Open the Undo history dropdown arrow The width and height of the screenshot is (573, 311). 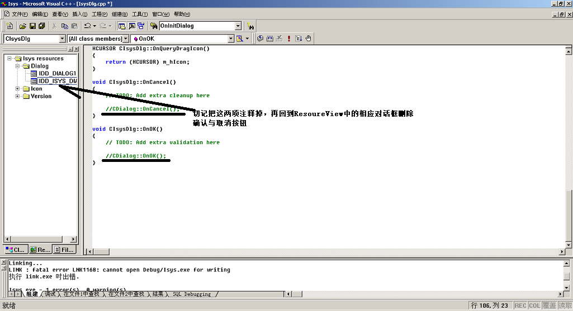[94, 26]
